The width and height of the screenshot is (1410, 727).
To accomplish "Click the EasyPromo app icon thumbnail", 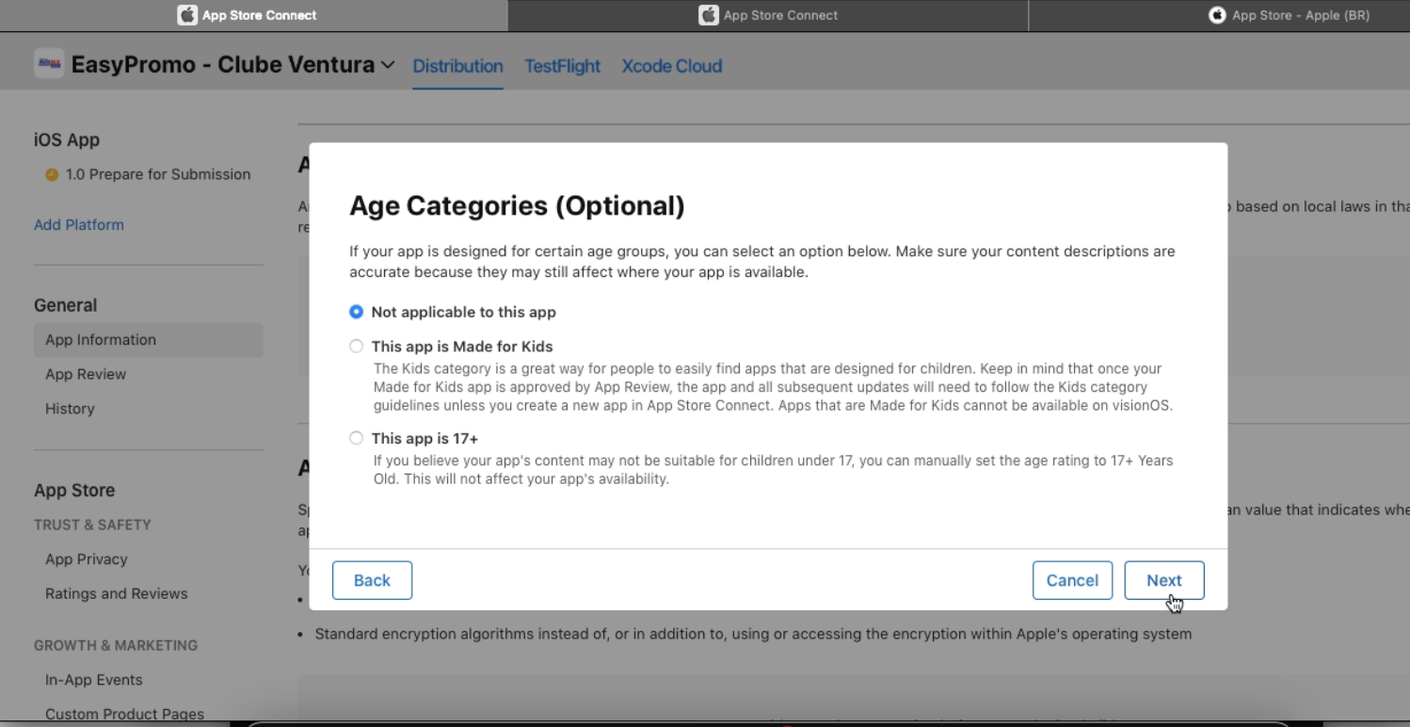I will coord(49,64).
